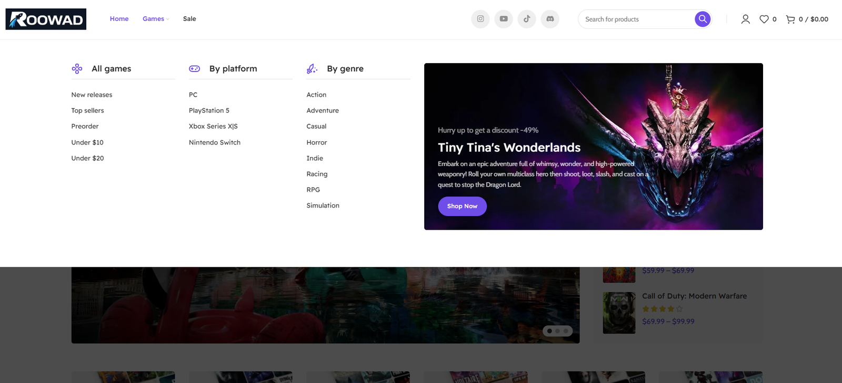This screenshot has height=383, width=842.
Task: Go to the Home menu item
Action: pyautogui.click(x=119, y=19)
